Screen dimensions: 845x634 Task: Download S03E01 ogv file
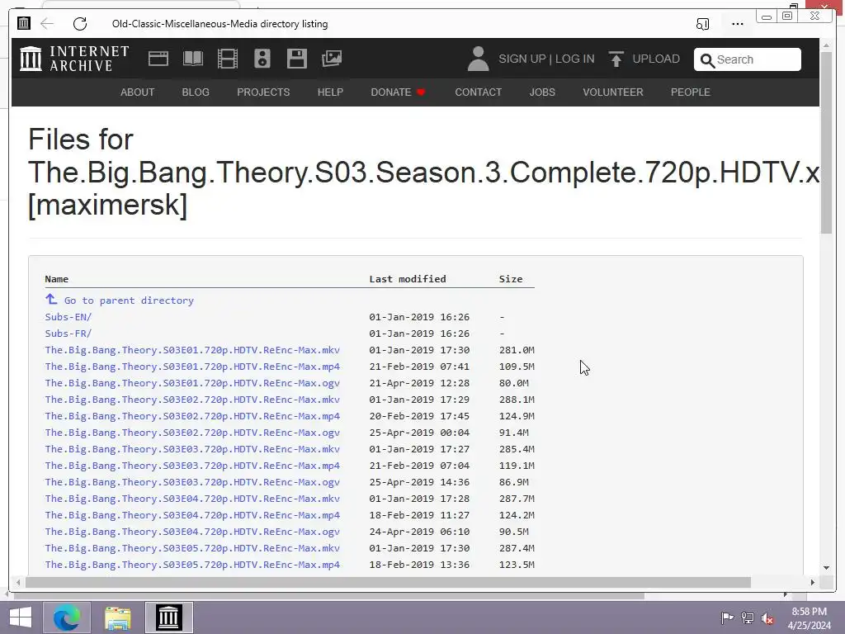[192, 383]
